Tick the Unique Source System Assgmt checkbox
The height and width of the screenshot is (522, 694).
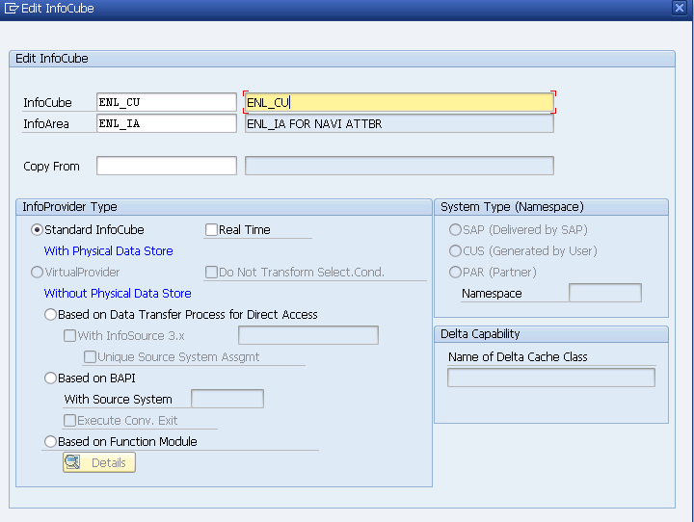90,357
